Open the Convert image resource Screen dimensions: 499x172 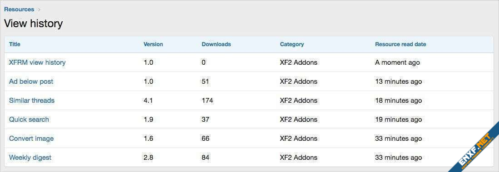click(x=31, y=139)
